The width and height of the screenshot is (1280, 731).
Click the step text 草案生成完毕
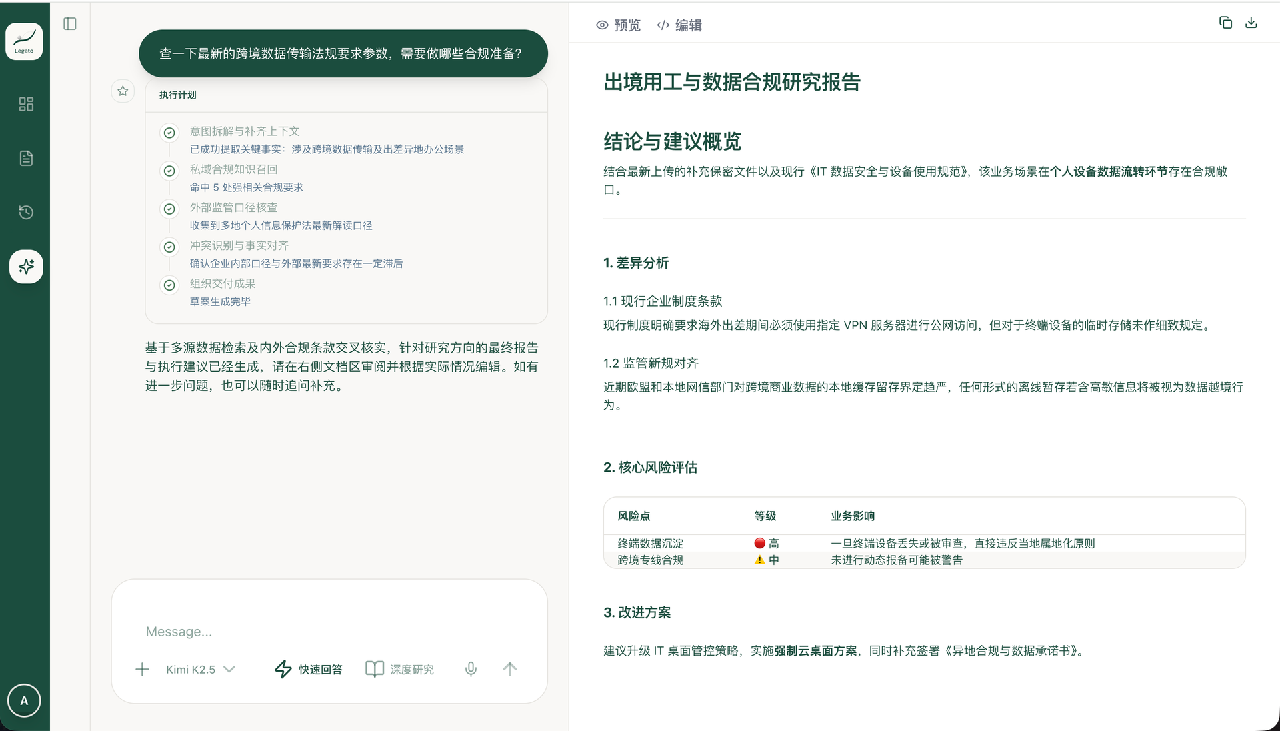[220, 301]
